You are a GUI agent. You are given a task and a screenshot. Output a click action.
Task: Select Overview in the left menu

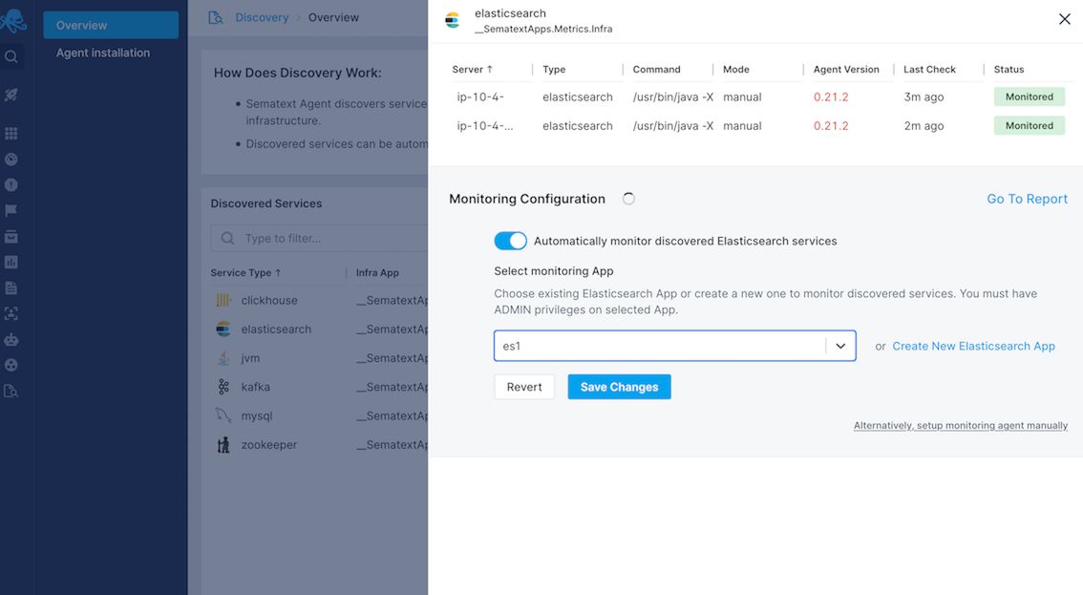pos(111,25)
